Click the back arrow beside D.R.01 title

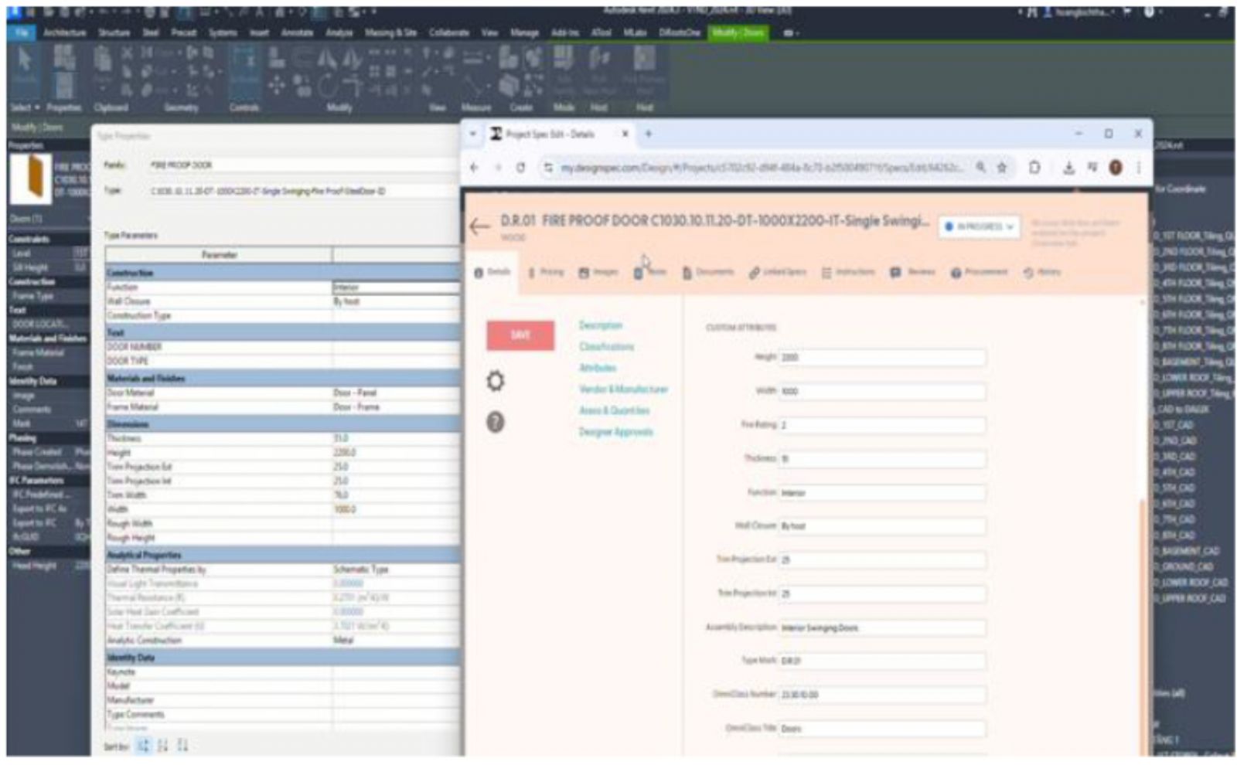pyautogui.click(x=479, y=226)
